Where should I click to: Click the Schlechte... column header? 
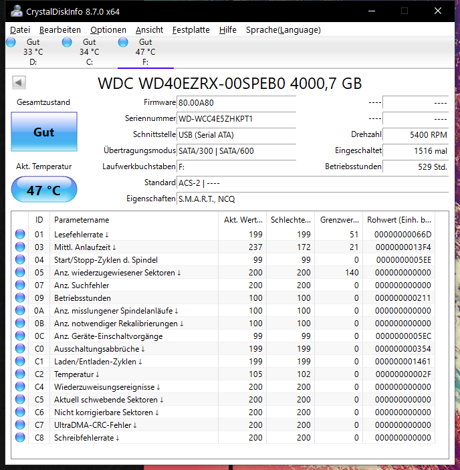[291, 220]
